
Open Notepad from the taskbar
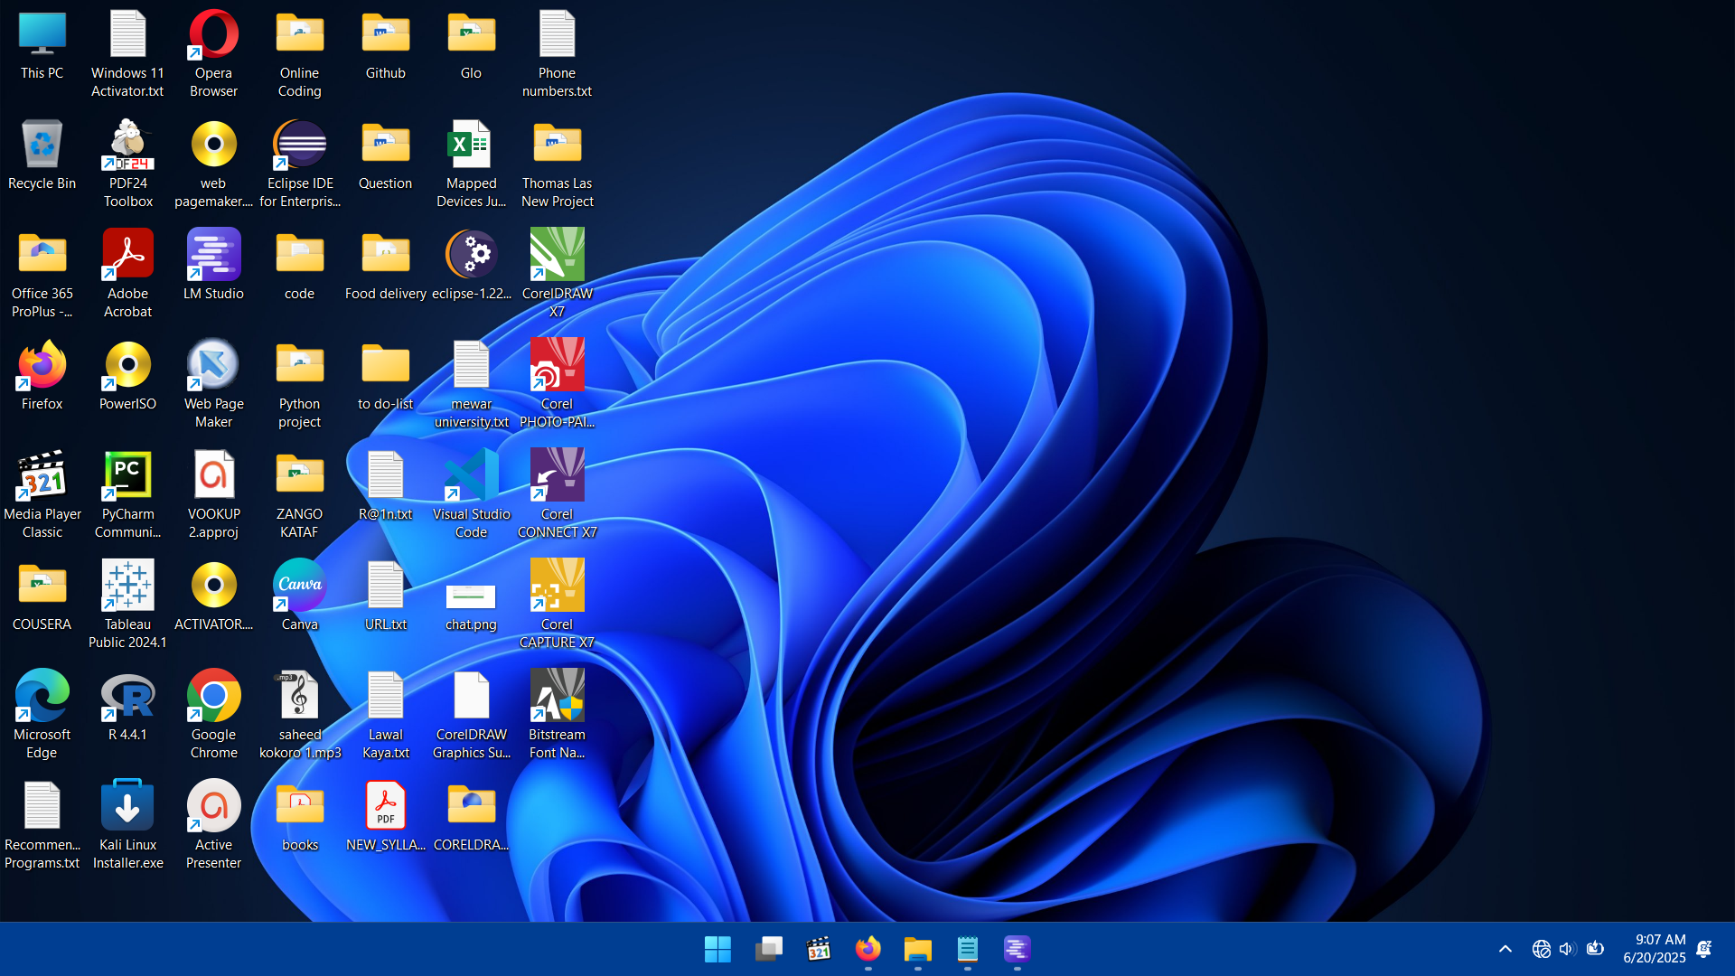tap(968, 950)
